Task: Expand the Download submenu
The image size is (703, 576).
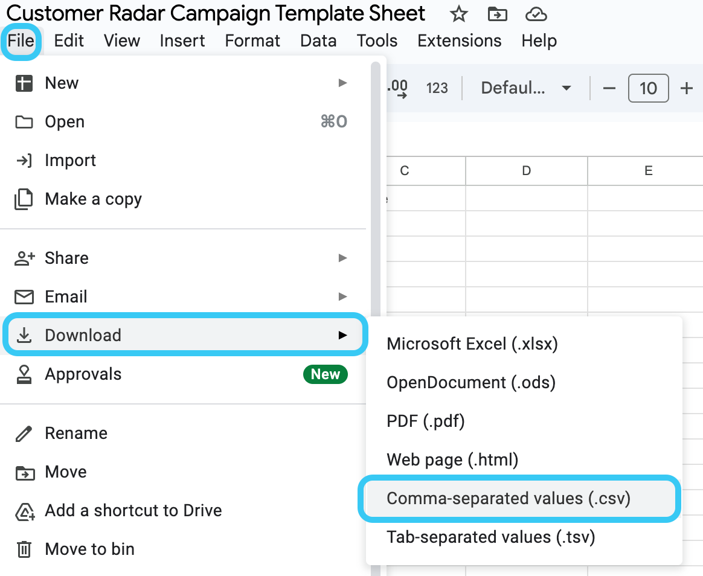Action: pos(183,335)
